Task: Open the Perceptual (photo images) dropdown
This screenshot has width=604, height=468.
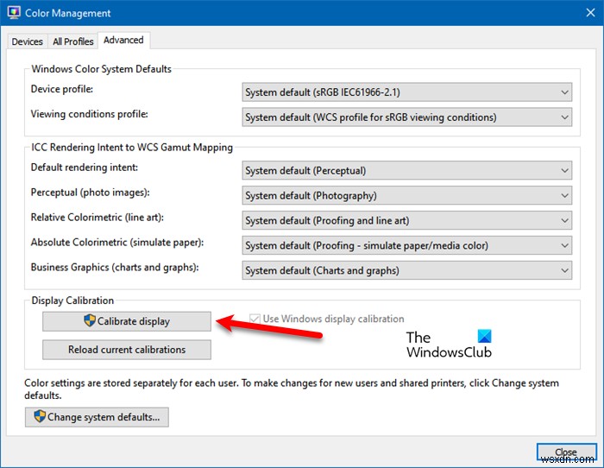Action: (406, 195)
